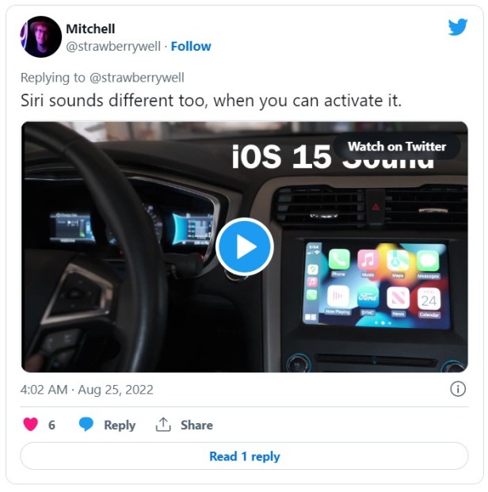Open the 4:02 AM Aug 25, 2022 timestamp
Screen dimensions: 488x492
coord(86,390)
